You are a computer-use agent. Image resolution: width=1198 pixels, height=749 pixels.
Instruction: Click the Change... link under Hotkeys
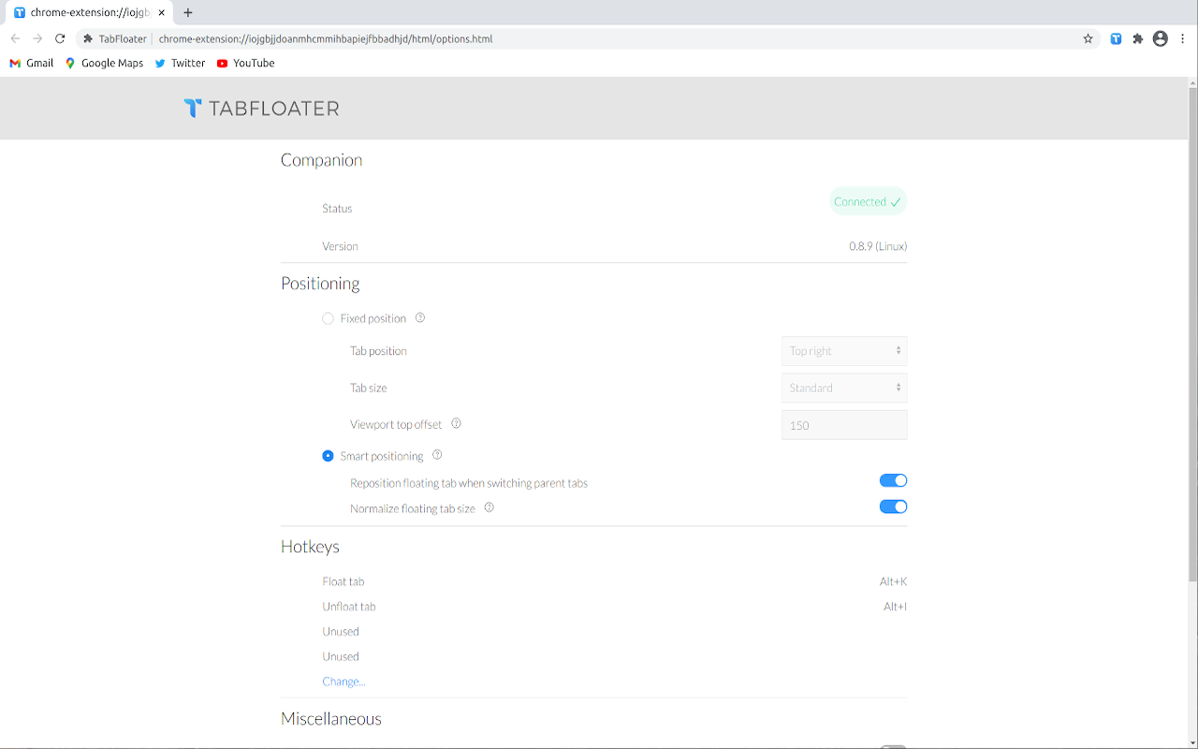pos(343,681)
